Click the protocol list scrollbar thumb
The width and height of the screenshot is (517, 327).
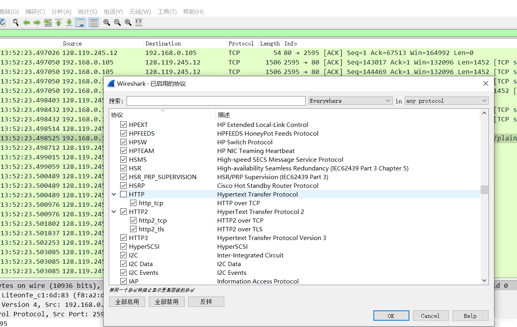click(x=484, y=190)
